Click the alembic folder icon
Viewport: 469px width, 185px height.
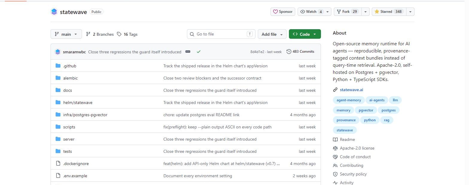pos(58,78)
